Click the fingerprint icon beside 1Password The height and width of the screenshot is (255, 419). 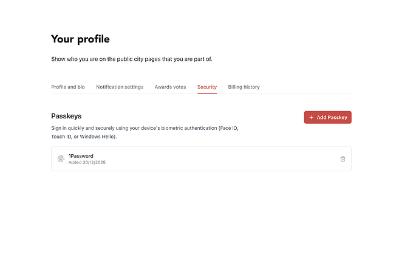coord(61,158)
